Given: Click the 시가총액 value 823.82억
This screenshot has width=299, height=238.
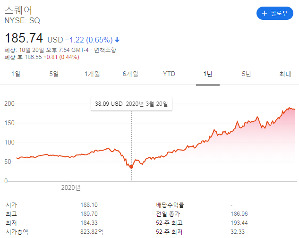Looking at the screenshot, I should [x=92, y=232].
